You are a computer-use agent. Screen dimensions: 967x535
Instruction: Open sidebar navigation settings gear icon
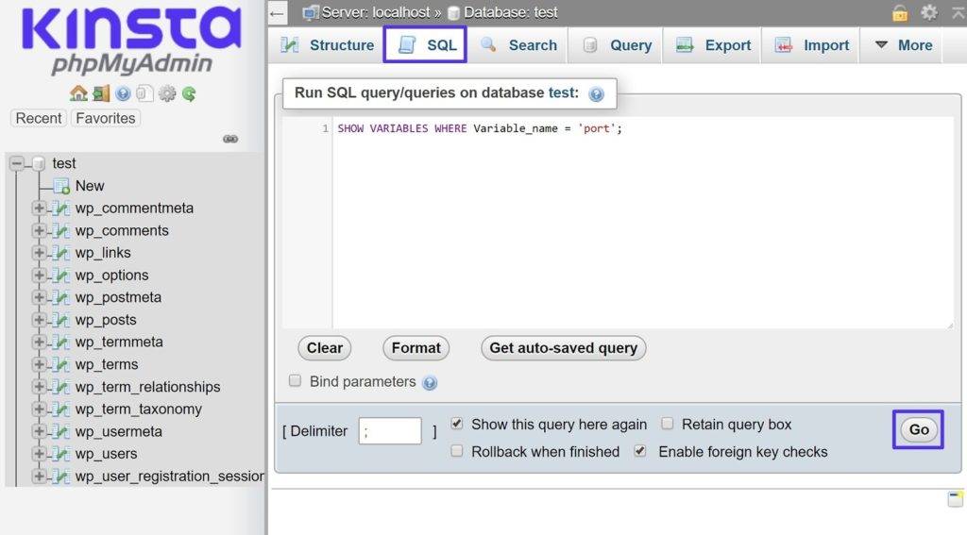coord(167,93)
